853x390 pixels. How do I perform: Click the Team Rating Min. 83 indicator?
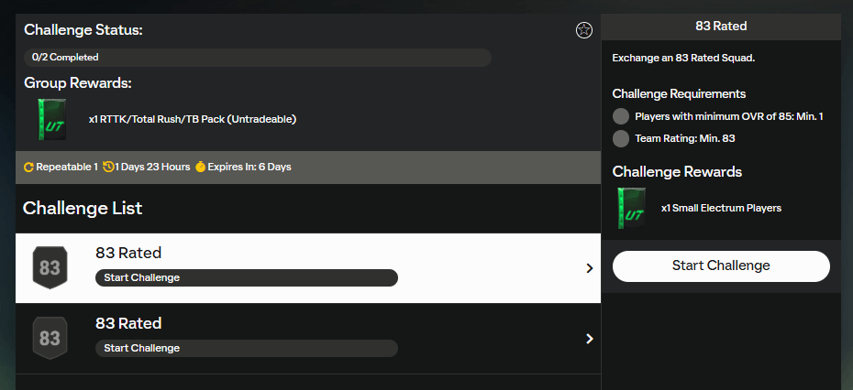click(621, 138)
